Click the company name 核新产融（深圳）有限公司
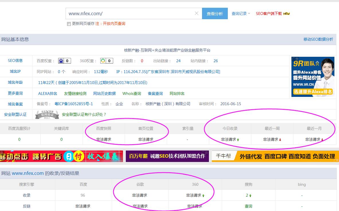Image resolution: width=339 pixels, height=211 pixels. point(168,104)
